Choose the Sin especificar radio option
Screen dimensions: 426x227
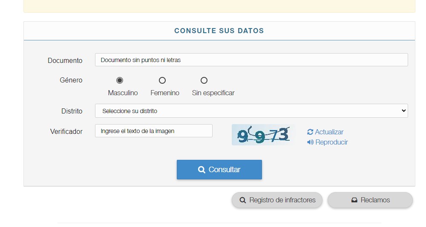tap(204, 80)
